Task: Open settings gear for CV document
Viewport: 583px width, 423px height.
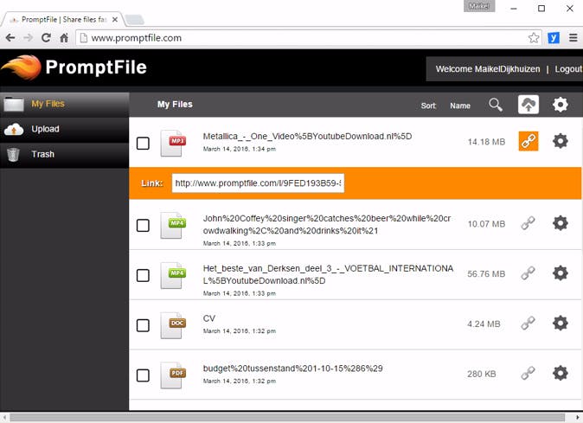Action: click(x=560, y=324)
